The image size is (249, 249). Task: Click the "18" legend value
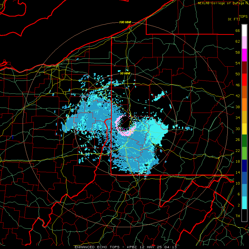pyautogui.click(x=238, y=162)
